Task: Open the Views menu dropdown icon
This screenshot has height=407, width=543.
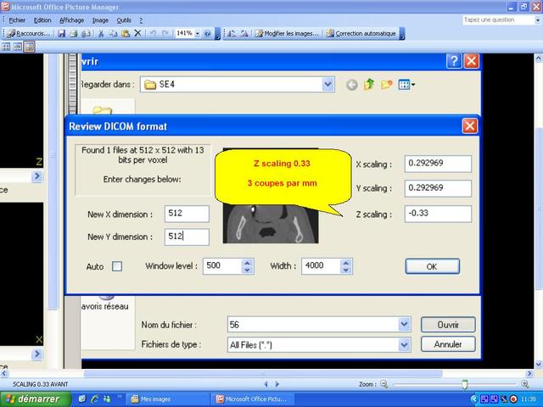Action: [406, 85]
